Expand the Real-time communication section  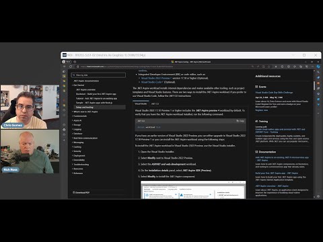(85, 138)
